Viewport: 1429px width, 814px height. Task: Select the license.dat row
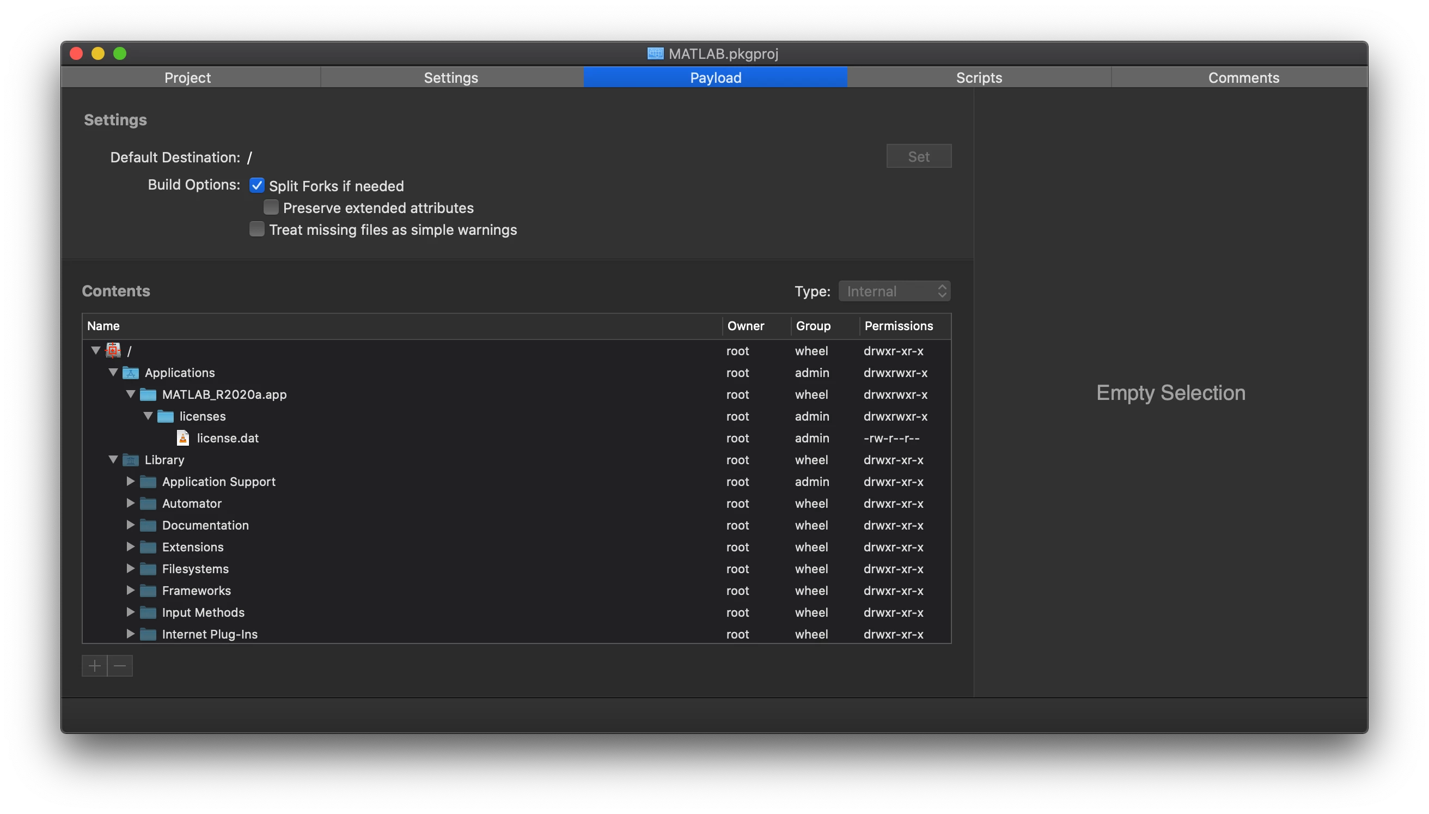[517, 438]
